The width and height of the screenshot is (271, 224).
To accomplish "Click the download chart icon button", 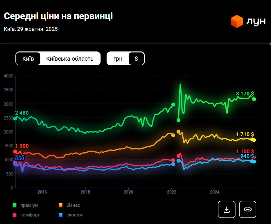I will (227, 209).
